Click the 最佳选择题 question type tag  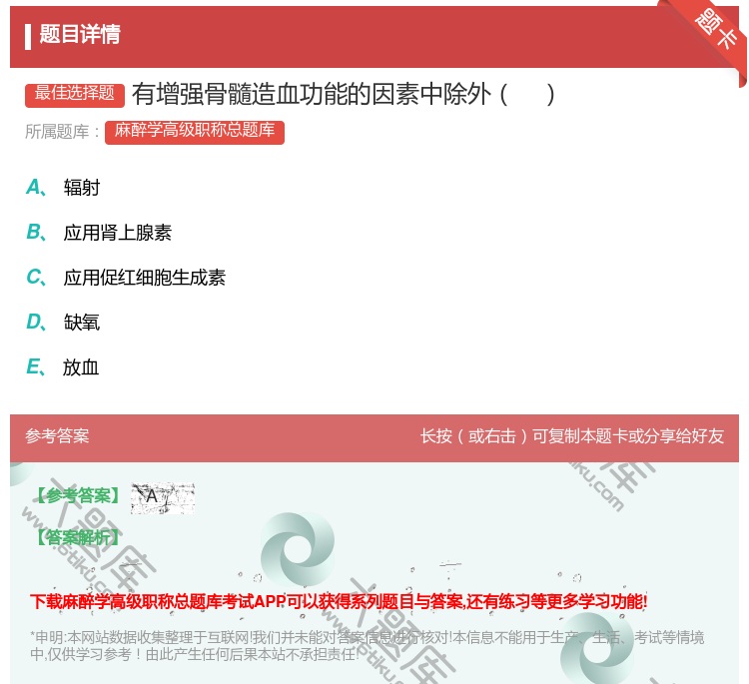(x=75, y=95)
